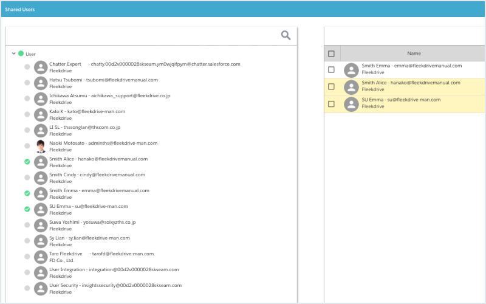The height and width of the screenshot is (304, 486).
Task: Click Taro Fleekdrive avatar icon
Action: tap(41, 257)
